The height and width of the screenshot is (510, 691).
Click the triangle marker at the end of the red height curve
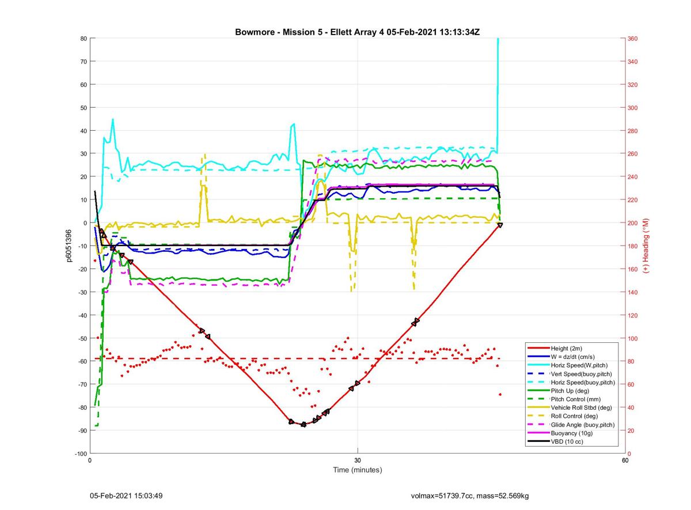pos(500,225)
